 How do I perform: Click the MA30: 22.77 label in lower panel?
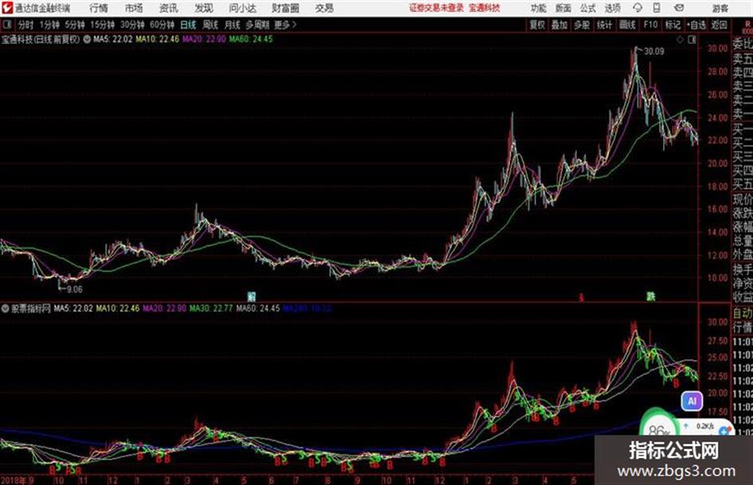click(x=211, y=308)
